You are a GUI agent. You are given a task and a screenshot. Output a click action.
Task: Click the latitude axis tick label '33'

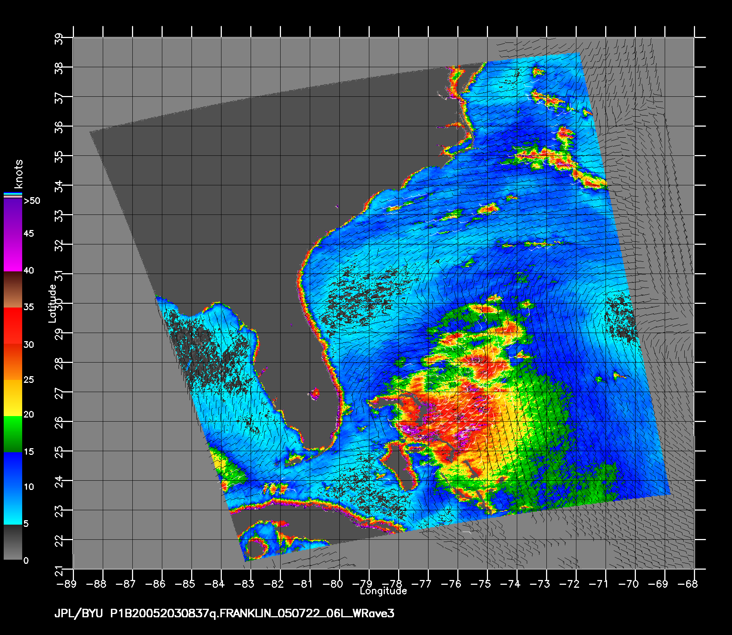[x=59, y=216]
